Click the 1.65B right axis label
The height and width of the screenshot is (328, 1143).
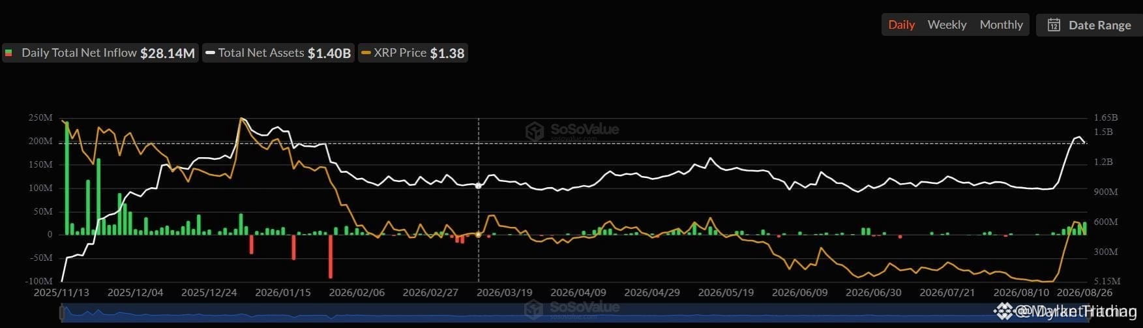[x=1106, y=117]
